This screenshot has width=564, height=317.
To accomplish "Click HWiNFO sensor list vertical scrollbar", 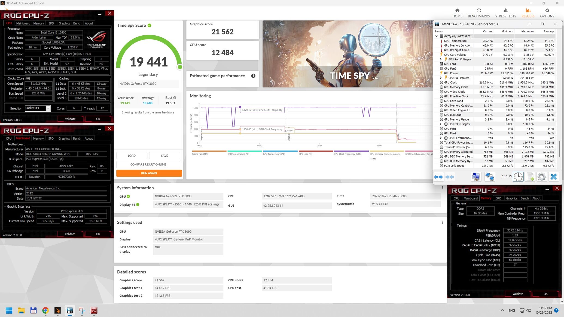I will [x=560, y=149].
